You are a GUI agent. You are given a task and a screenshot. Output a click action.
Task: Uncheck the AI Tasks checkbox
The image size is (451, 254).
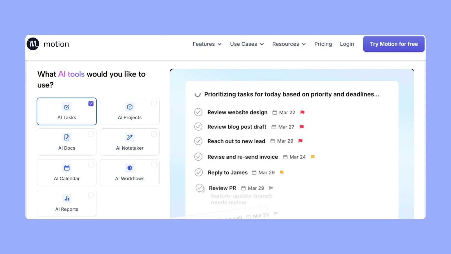pyautogui.click(x=91, y=104)
